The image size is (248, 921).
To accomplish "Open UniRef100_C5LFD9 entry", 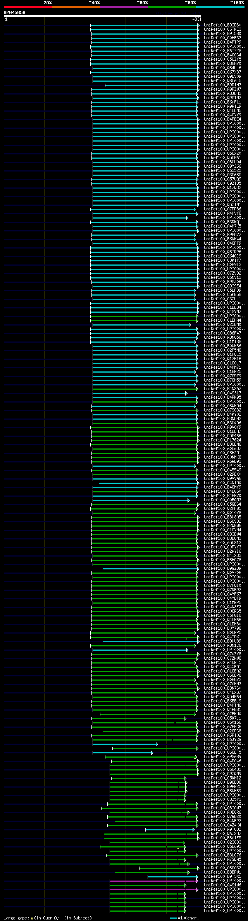I will click(x=222, y=290).
